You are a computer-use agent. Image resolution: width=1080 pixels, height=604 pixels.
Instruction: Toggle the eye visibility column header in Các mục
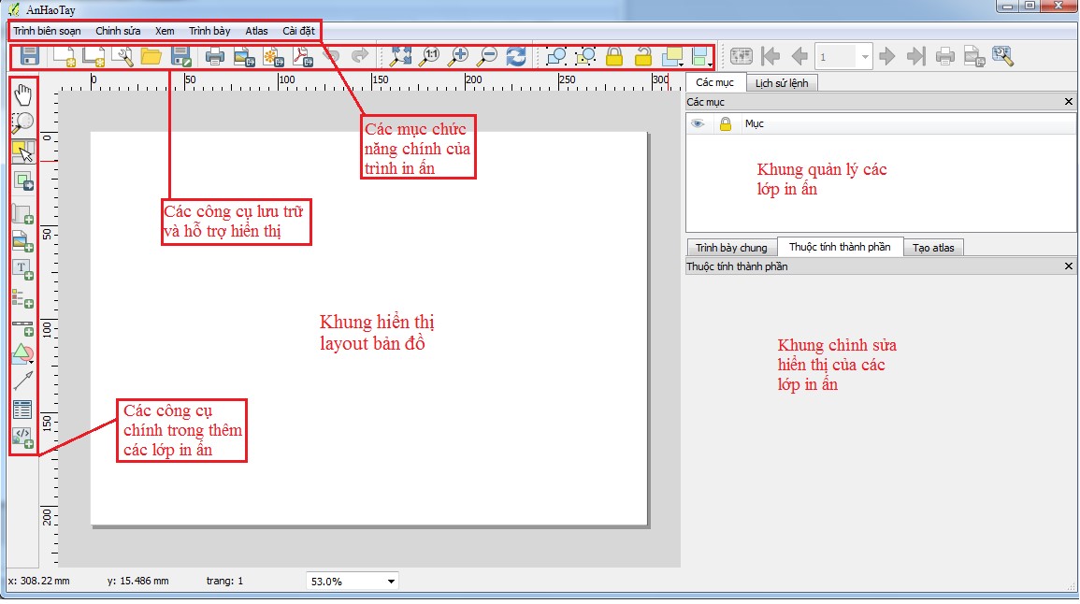(698, 124)
